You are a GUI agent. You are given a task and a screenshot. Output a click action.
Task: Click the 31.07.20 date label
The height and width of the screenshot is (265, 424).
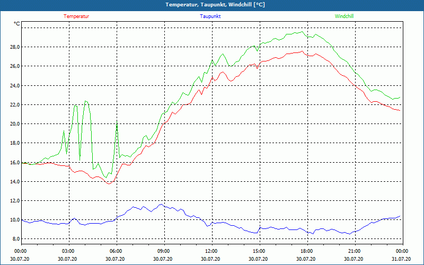(401, 259)
